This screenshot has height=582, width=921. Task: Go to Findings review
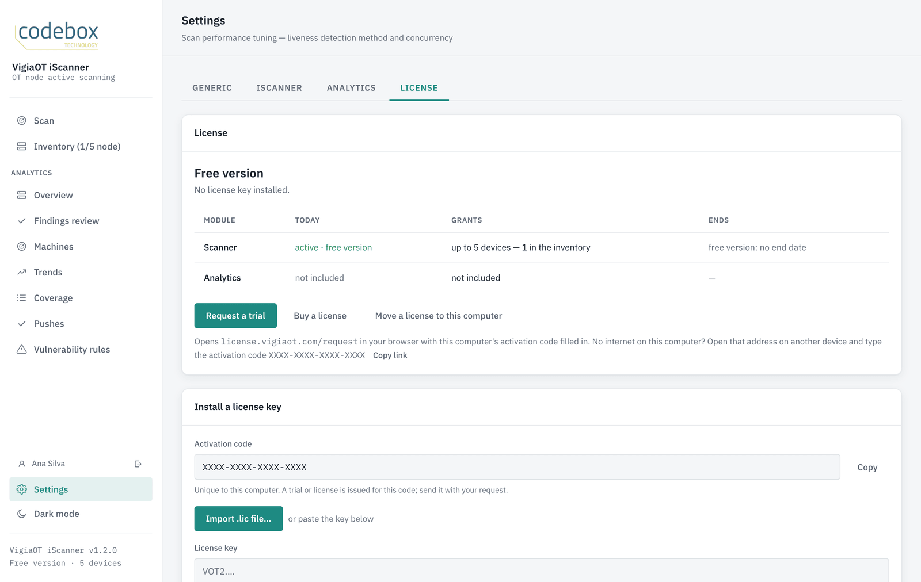[81, 221]
